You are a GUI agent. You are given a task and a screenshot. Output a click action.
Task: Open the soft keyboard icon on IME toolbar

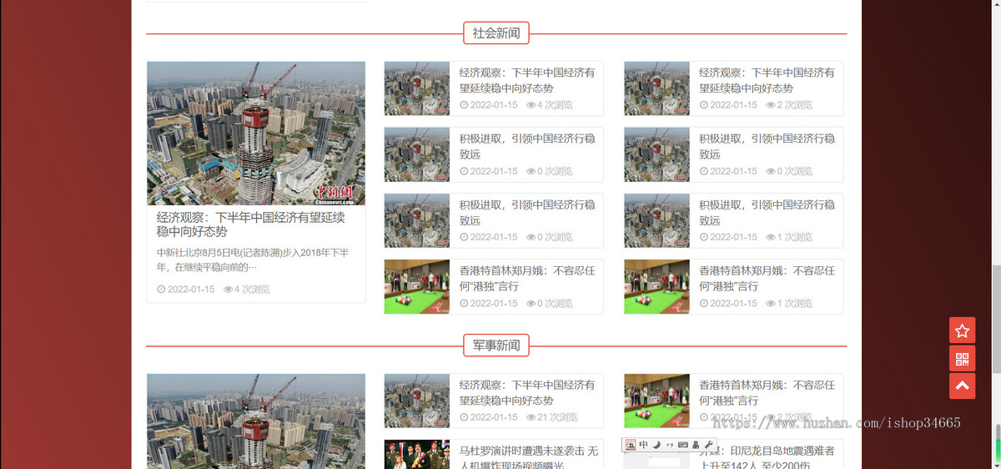tap(682, 445)
